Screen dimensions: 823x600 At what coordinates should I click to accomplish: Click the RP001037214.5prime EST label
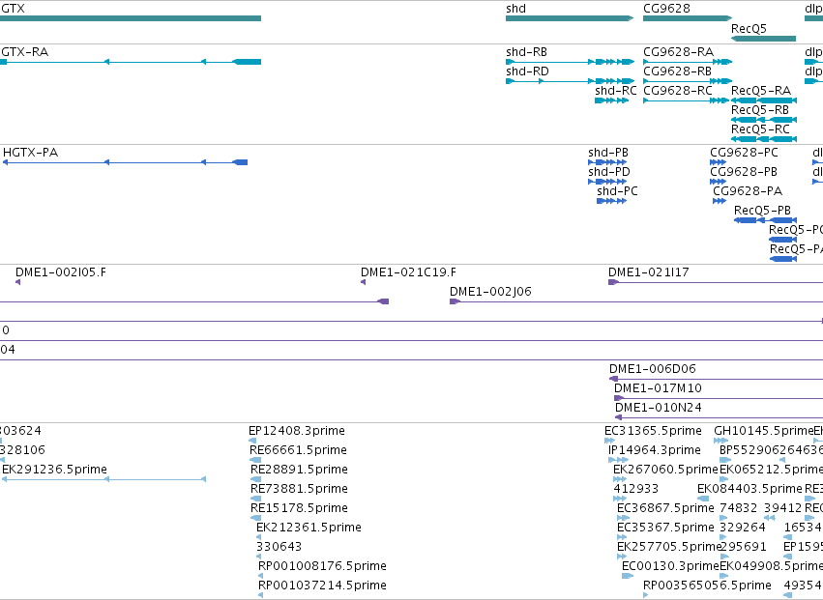point(322,586)
